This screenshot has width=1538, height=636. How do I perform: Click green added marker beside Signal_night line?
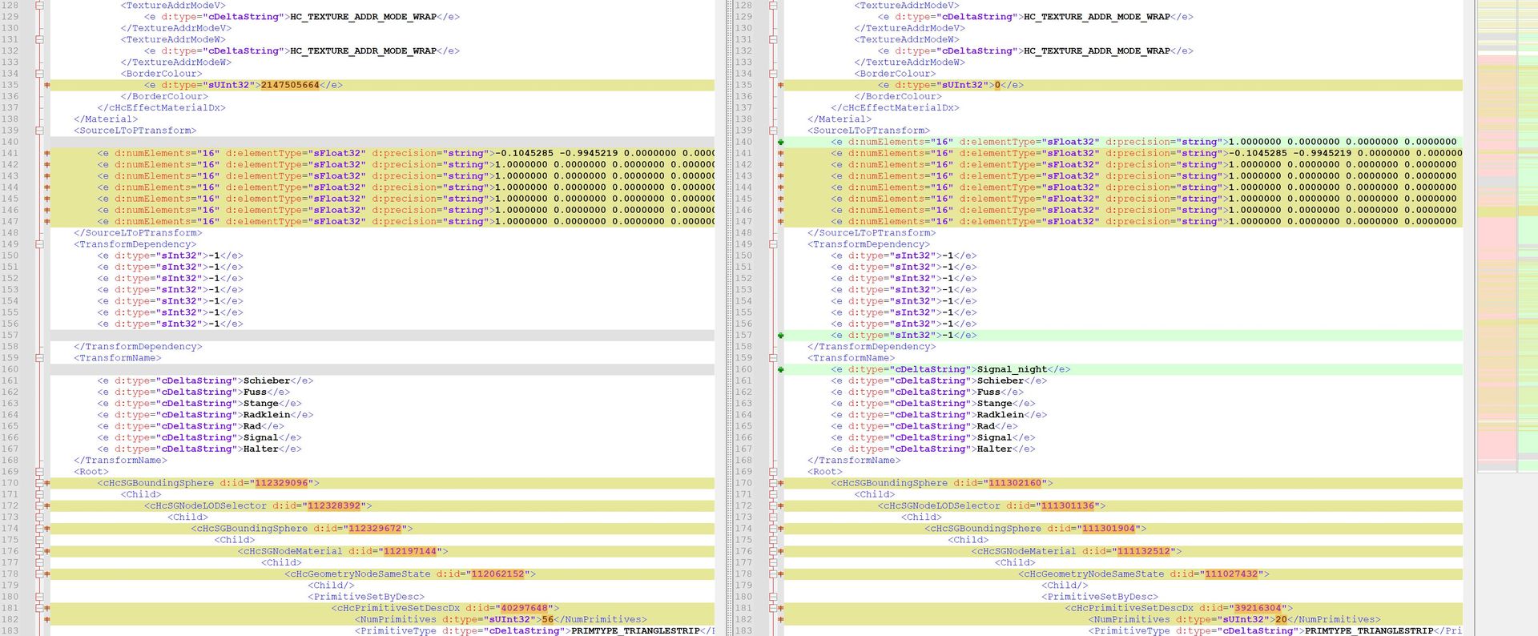780,369
